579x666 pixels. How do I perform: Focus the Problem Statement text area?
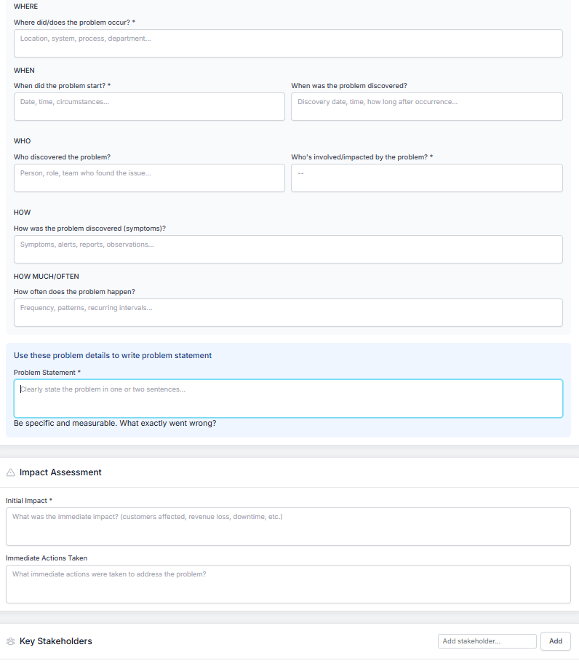(288, 398)
